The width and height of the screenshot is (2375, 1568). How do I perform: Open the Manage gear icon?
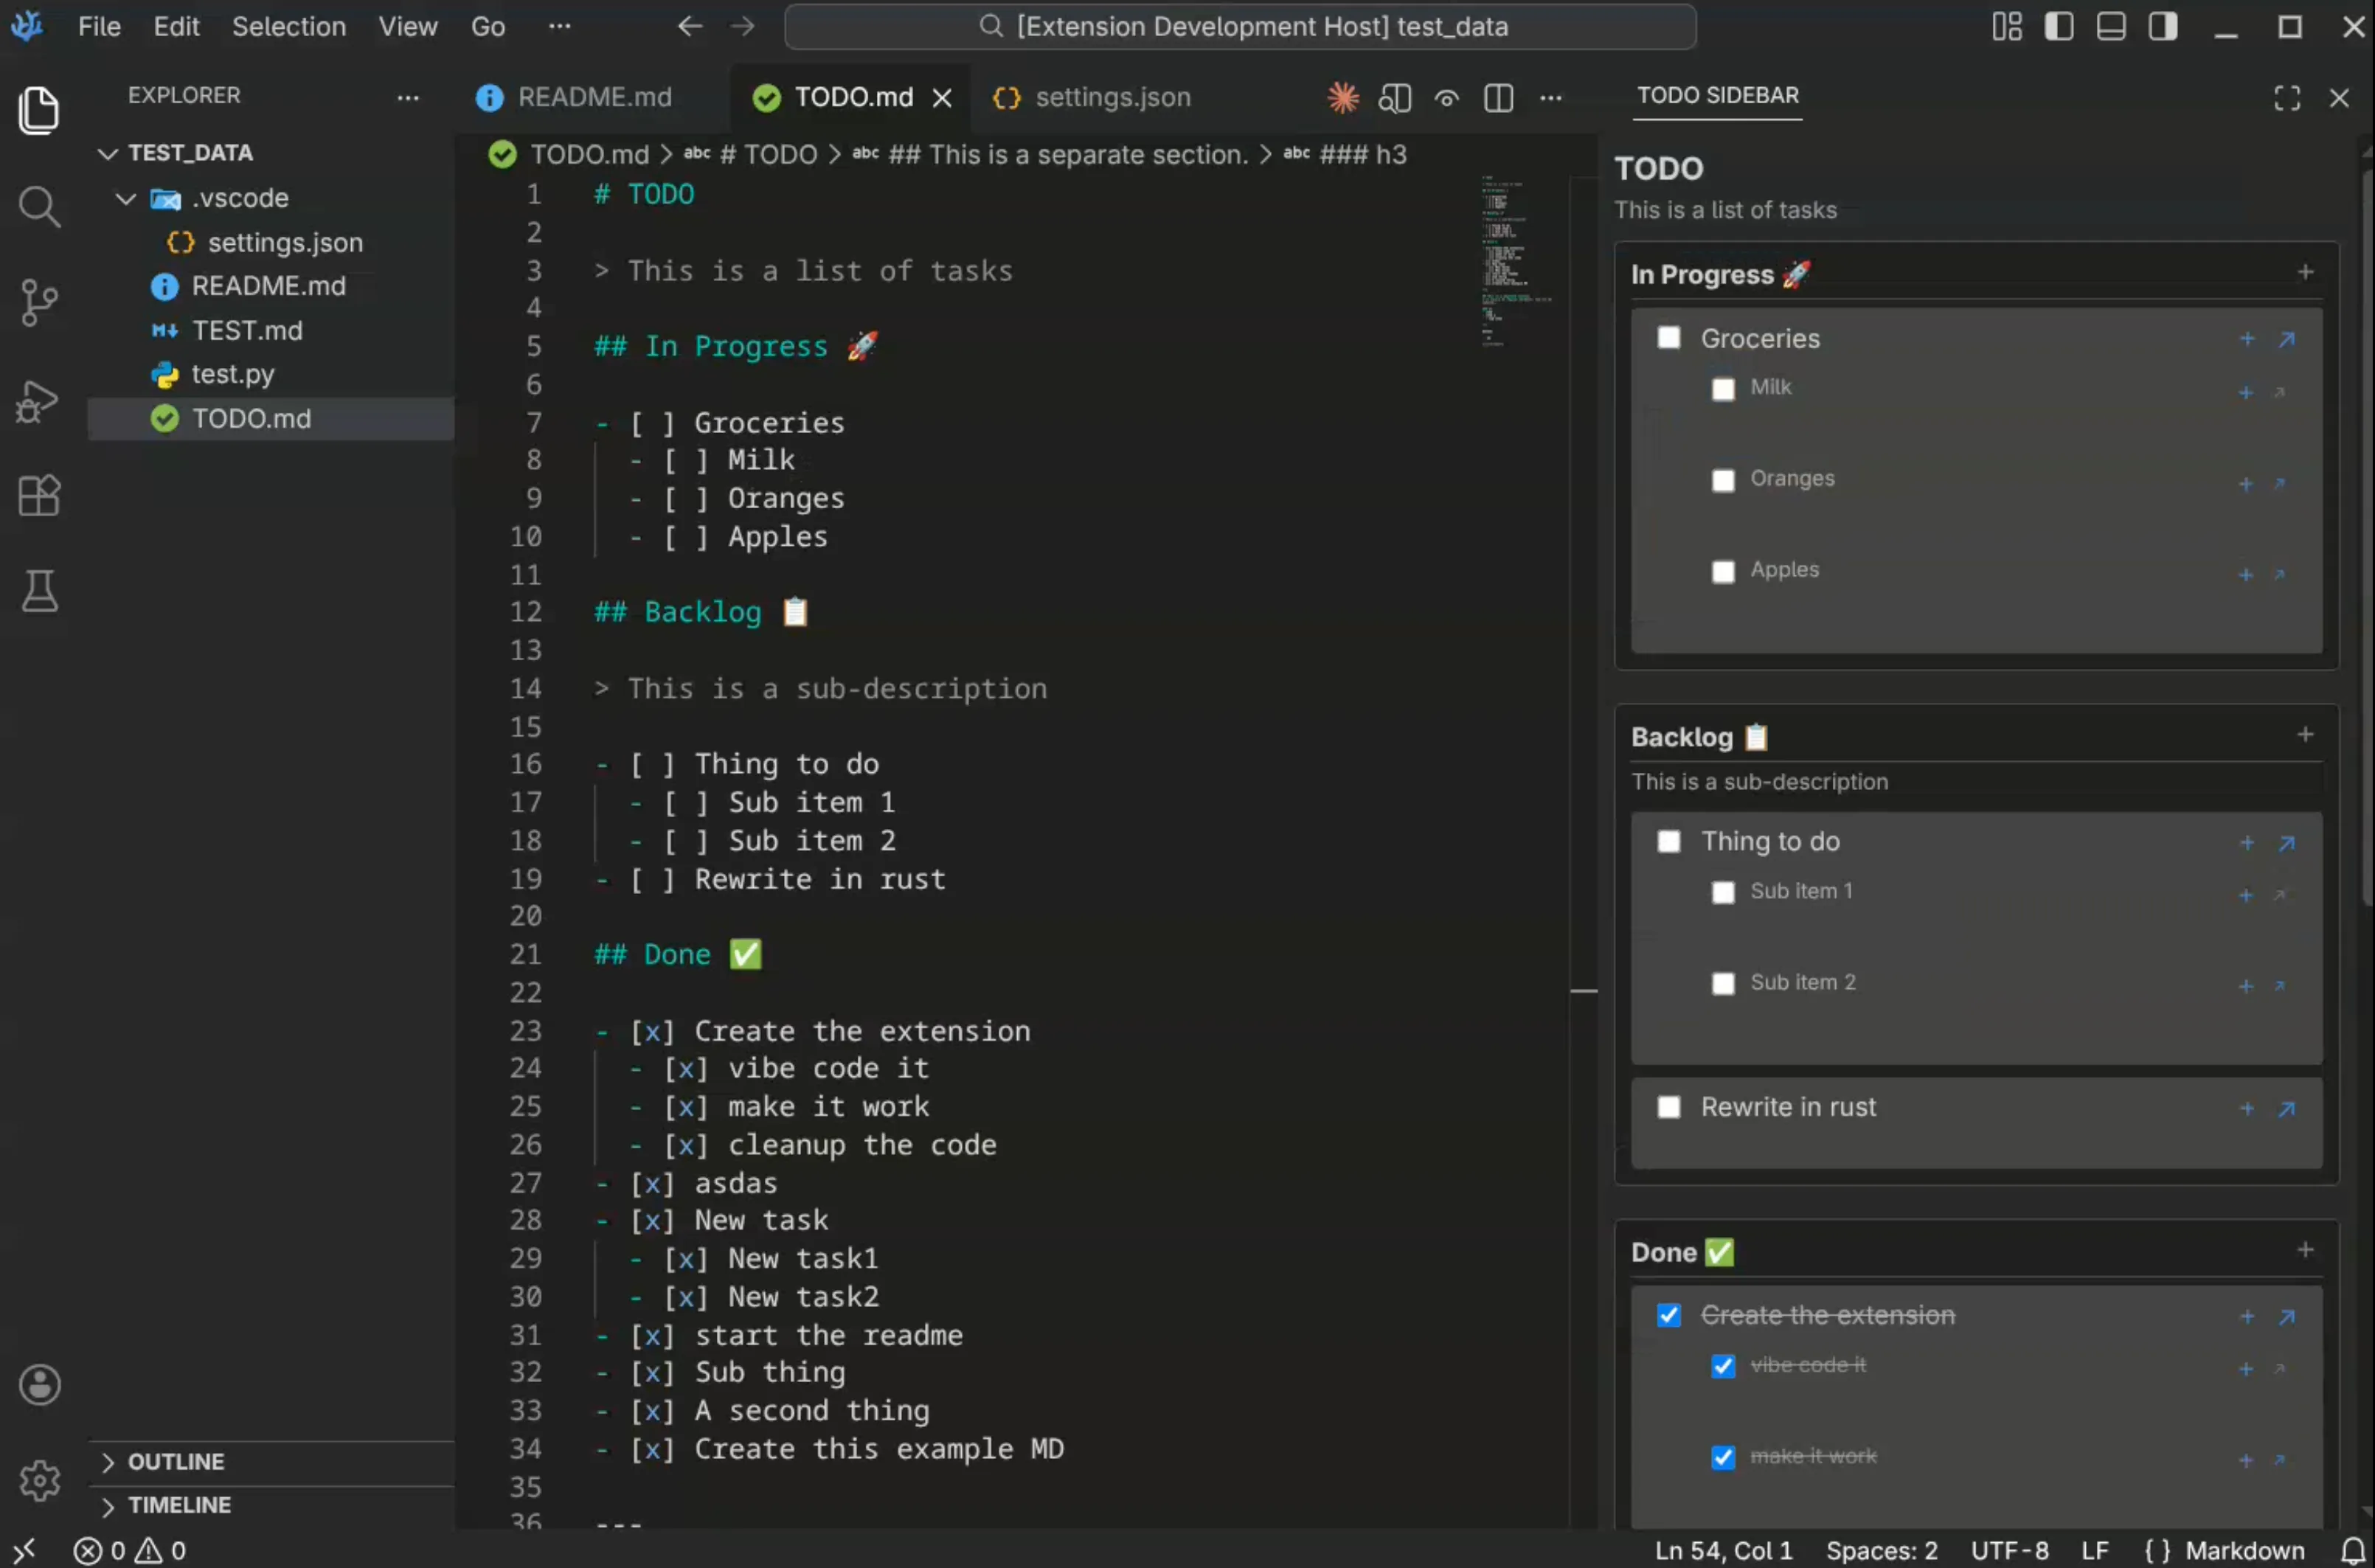39,1480
